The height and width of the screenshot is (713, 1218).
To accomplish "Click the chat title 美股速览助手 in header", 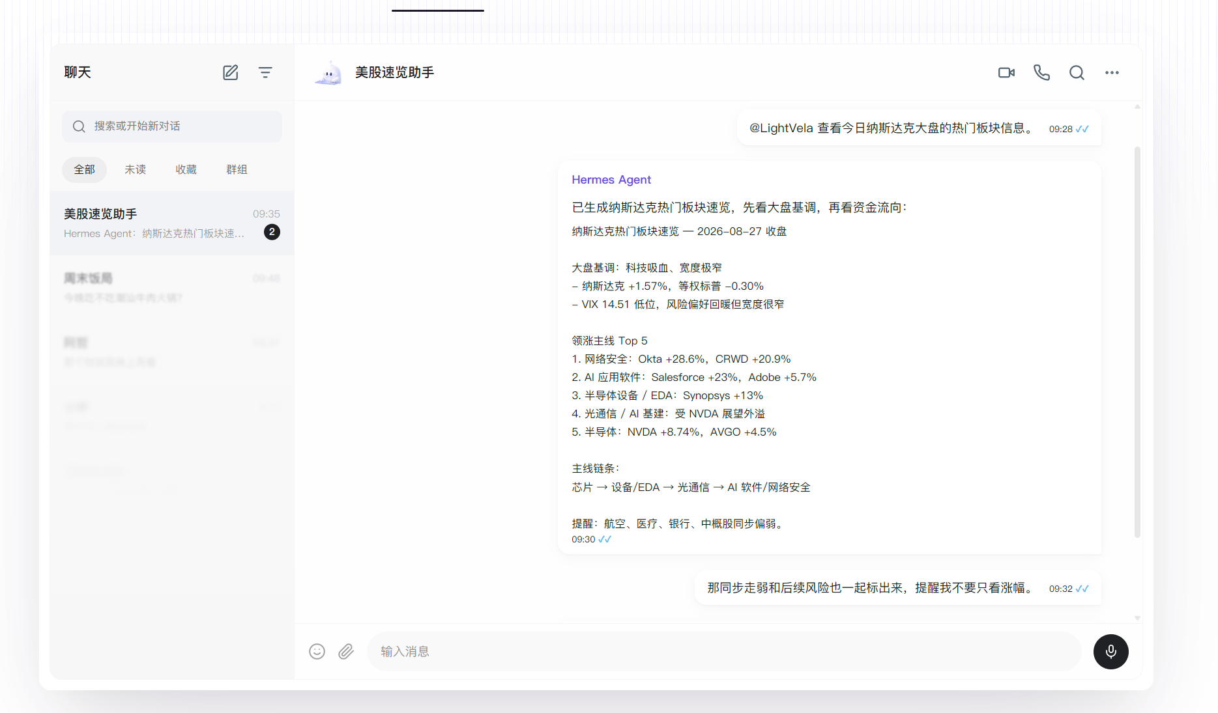I will [394, 72].
